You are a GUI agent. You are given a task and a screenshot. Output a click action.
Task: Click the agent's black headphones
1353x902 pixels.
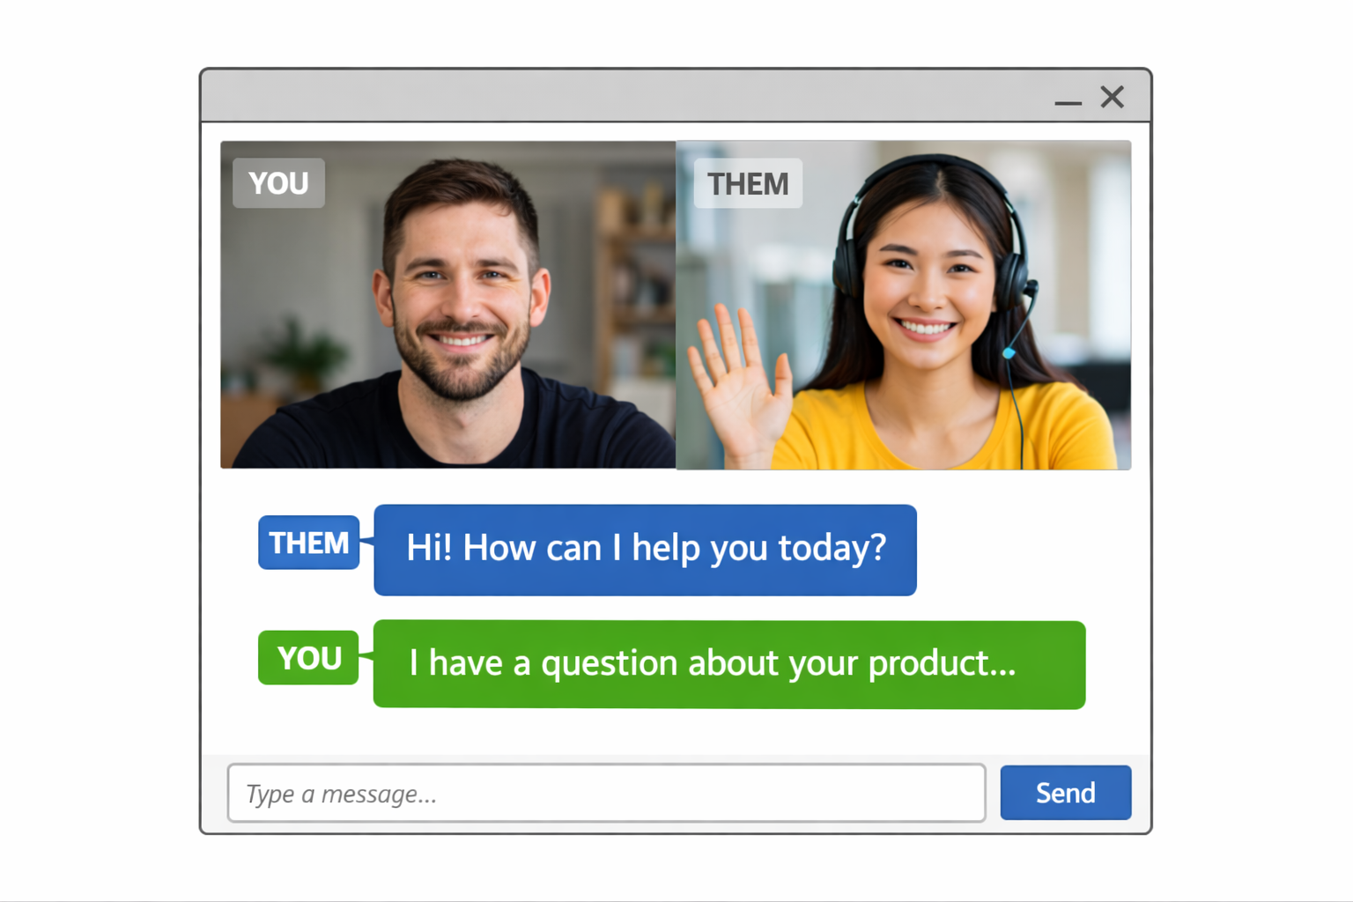(x=932, y=231)
